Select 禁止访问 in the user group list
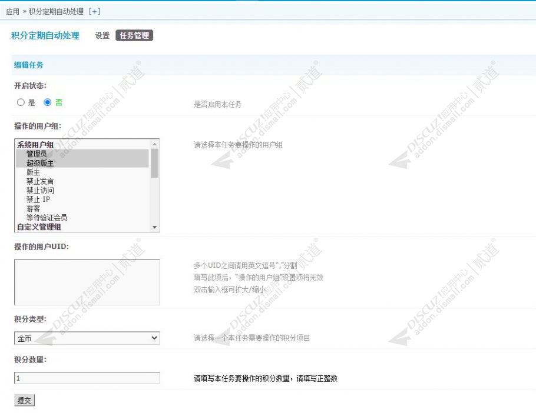The image size is (536, 413). coord(82,191)
